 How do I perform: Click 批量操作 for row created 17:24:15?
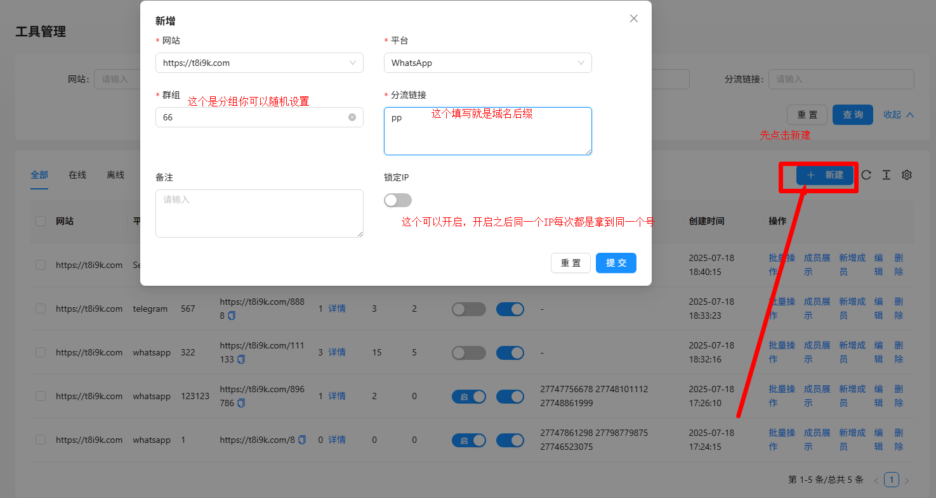pyautogui.click(x=782, y=440)
